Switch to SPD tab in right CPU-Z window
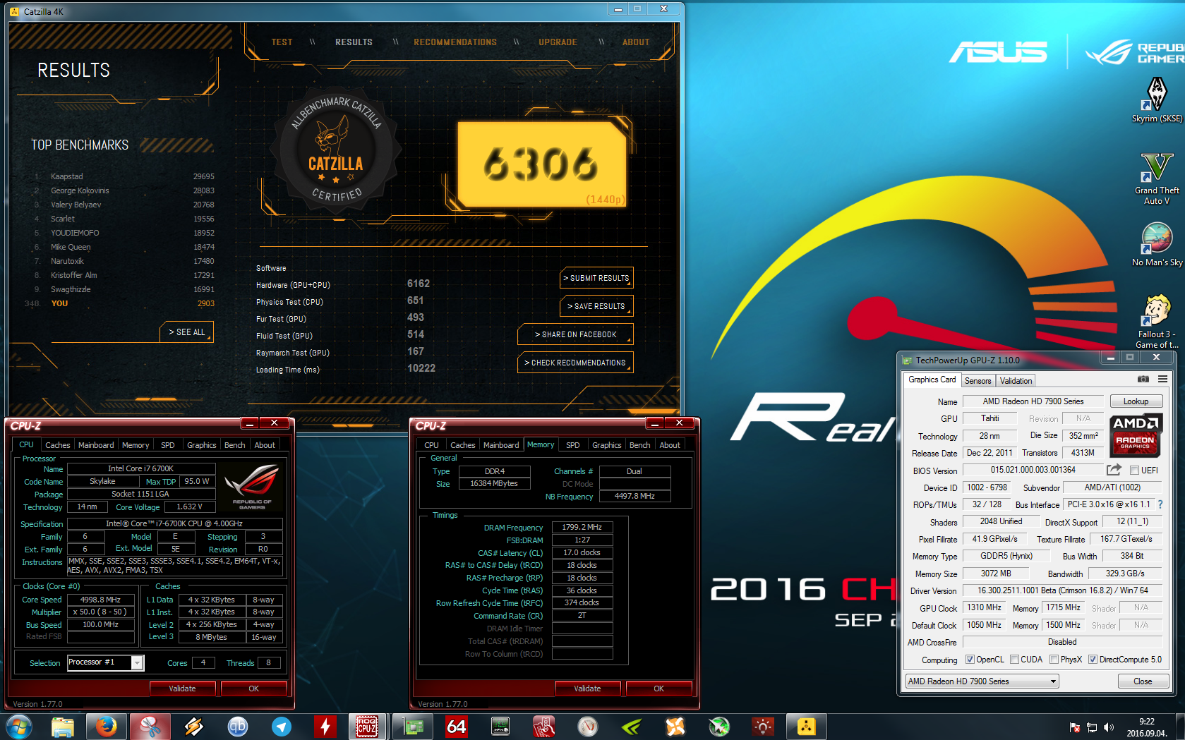 [572, 445]
